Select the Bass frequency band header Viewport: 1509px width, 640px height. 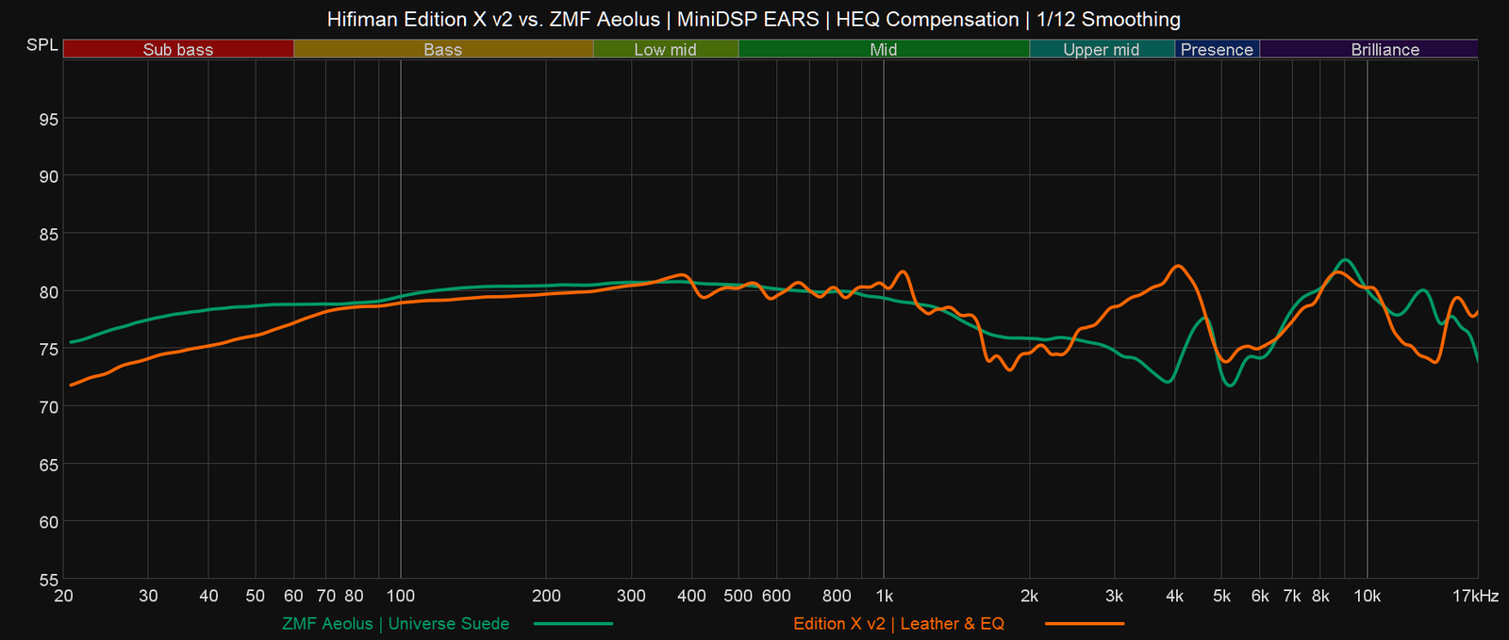(x=443, y=49)
